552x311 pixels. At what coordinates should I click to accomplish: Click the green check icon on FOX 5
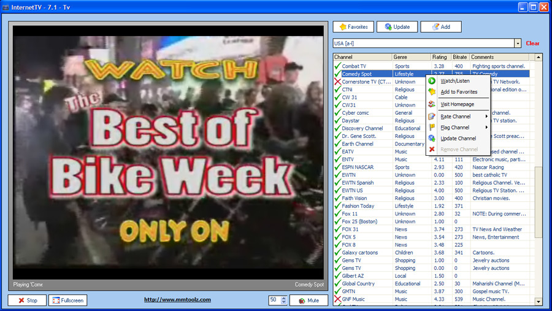[x=337, y=237]
